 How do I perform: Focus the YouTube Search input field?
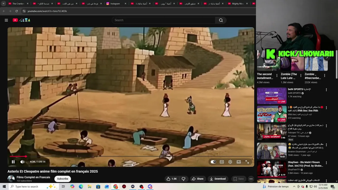pyautogui.click(x=164, y=20)
